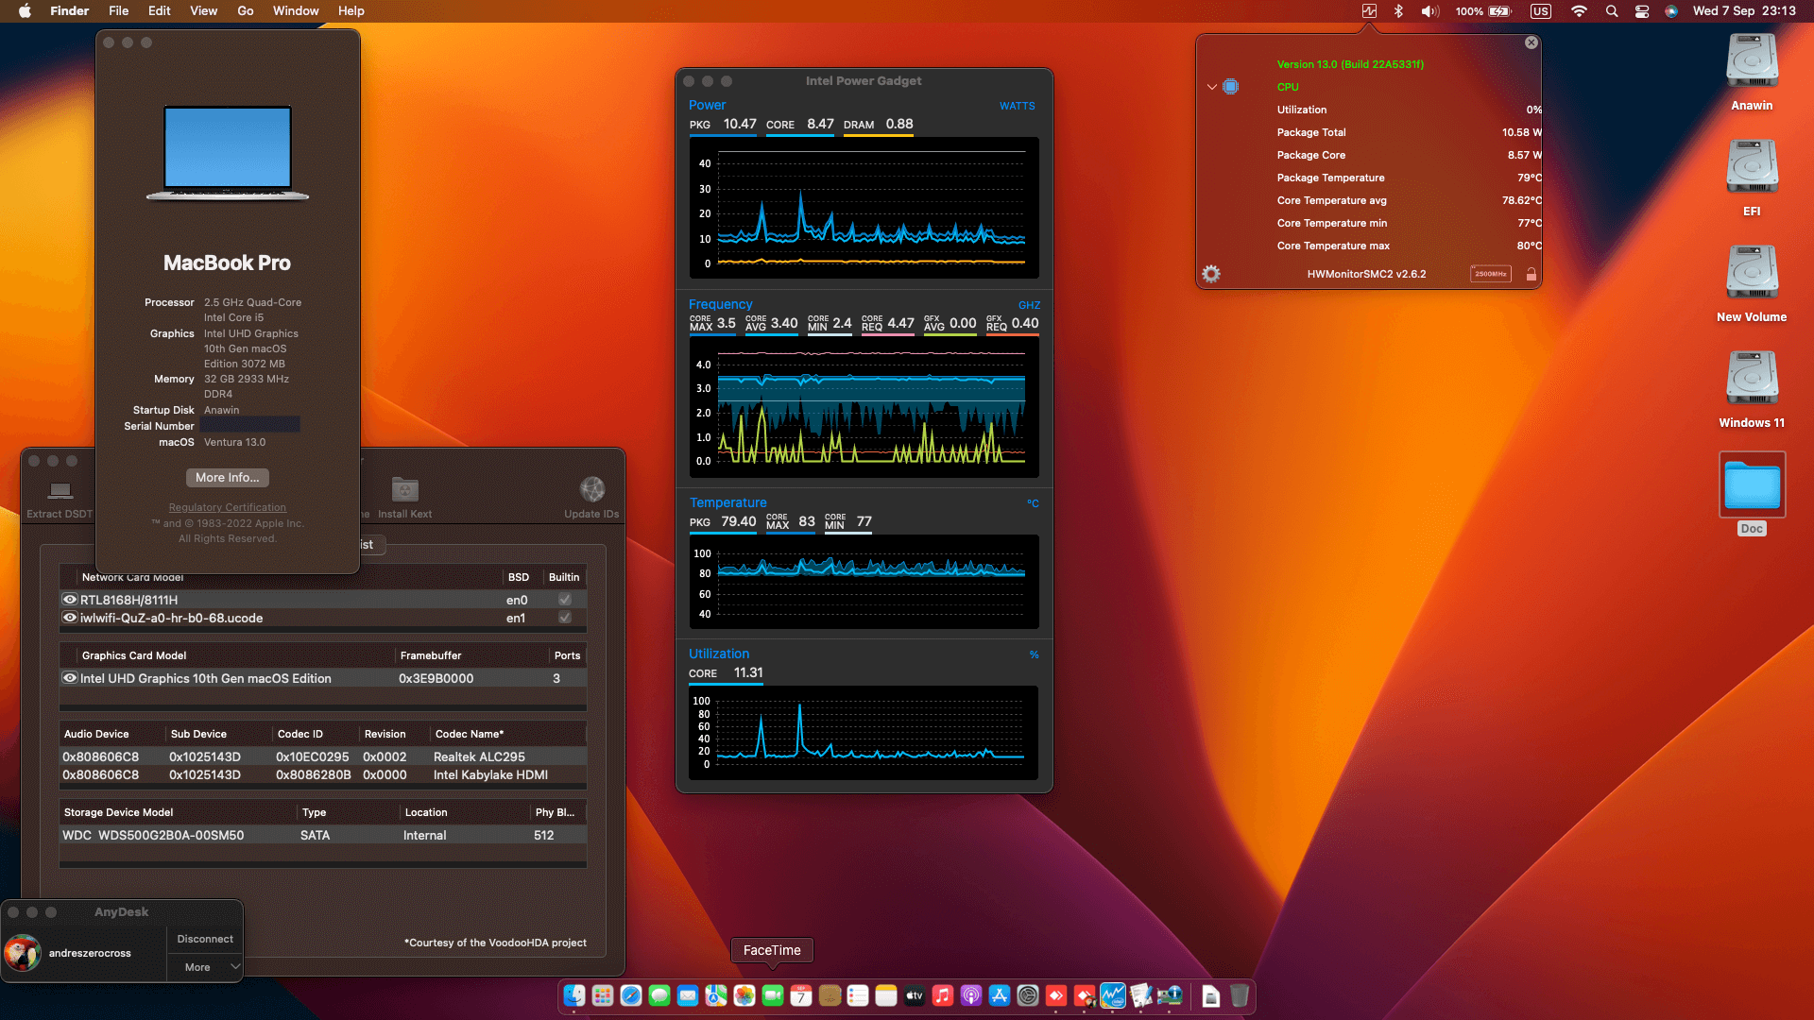
Task: Open Finder from the Dock
Action: click(x=574, y=995)
